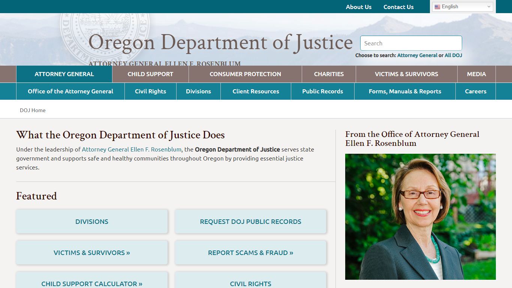This screenshot has height=288, width=512.
Task: Follow the Attorney General Ellen F. Rosenblum link
Action: (x=132, y=149)
